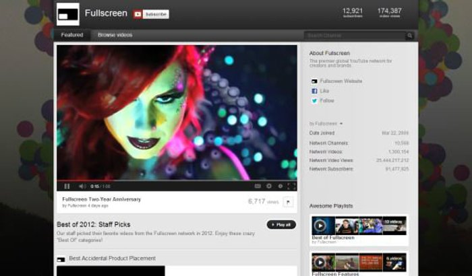Click the icon beside Best Accidental Product Placement
This screenshot has width=472, height=276.
pyautogui.click(x=61, y=259)
